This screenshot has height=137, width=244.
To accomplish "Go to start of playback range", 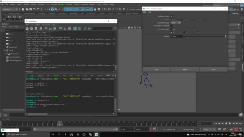I will coord(215,123).
